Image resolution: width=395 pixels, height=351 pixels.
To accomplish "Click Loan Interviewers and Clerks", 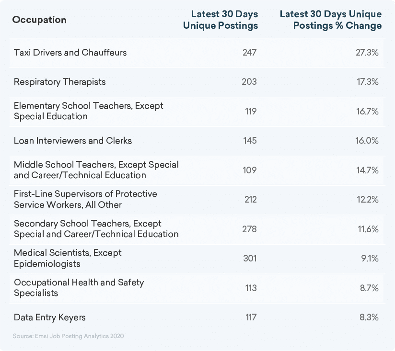I will pyautogui.click(x=73, y=141).
